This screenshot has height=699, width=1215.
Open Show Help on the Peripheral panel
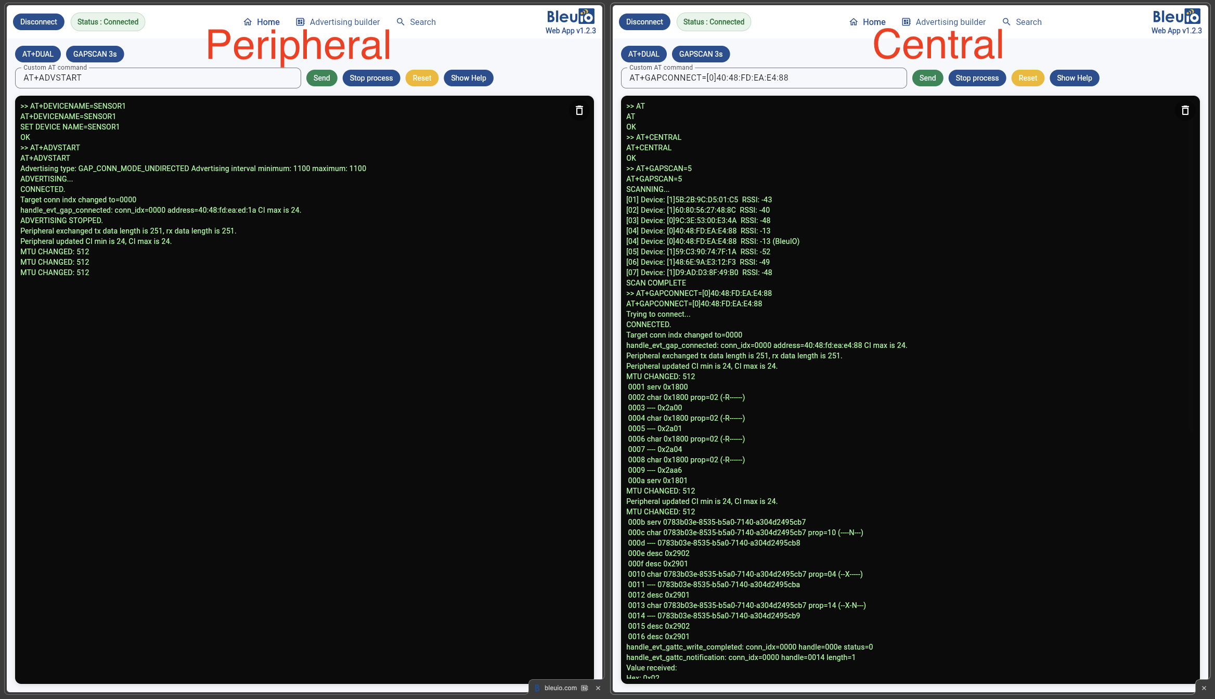(x=468, y=77)
